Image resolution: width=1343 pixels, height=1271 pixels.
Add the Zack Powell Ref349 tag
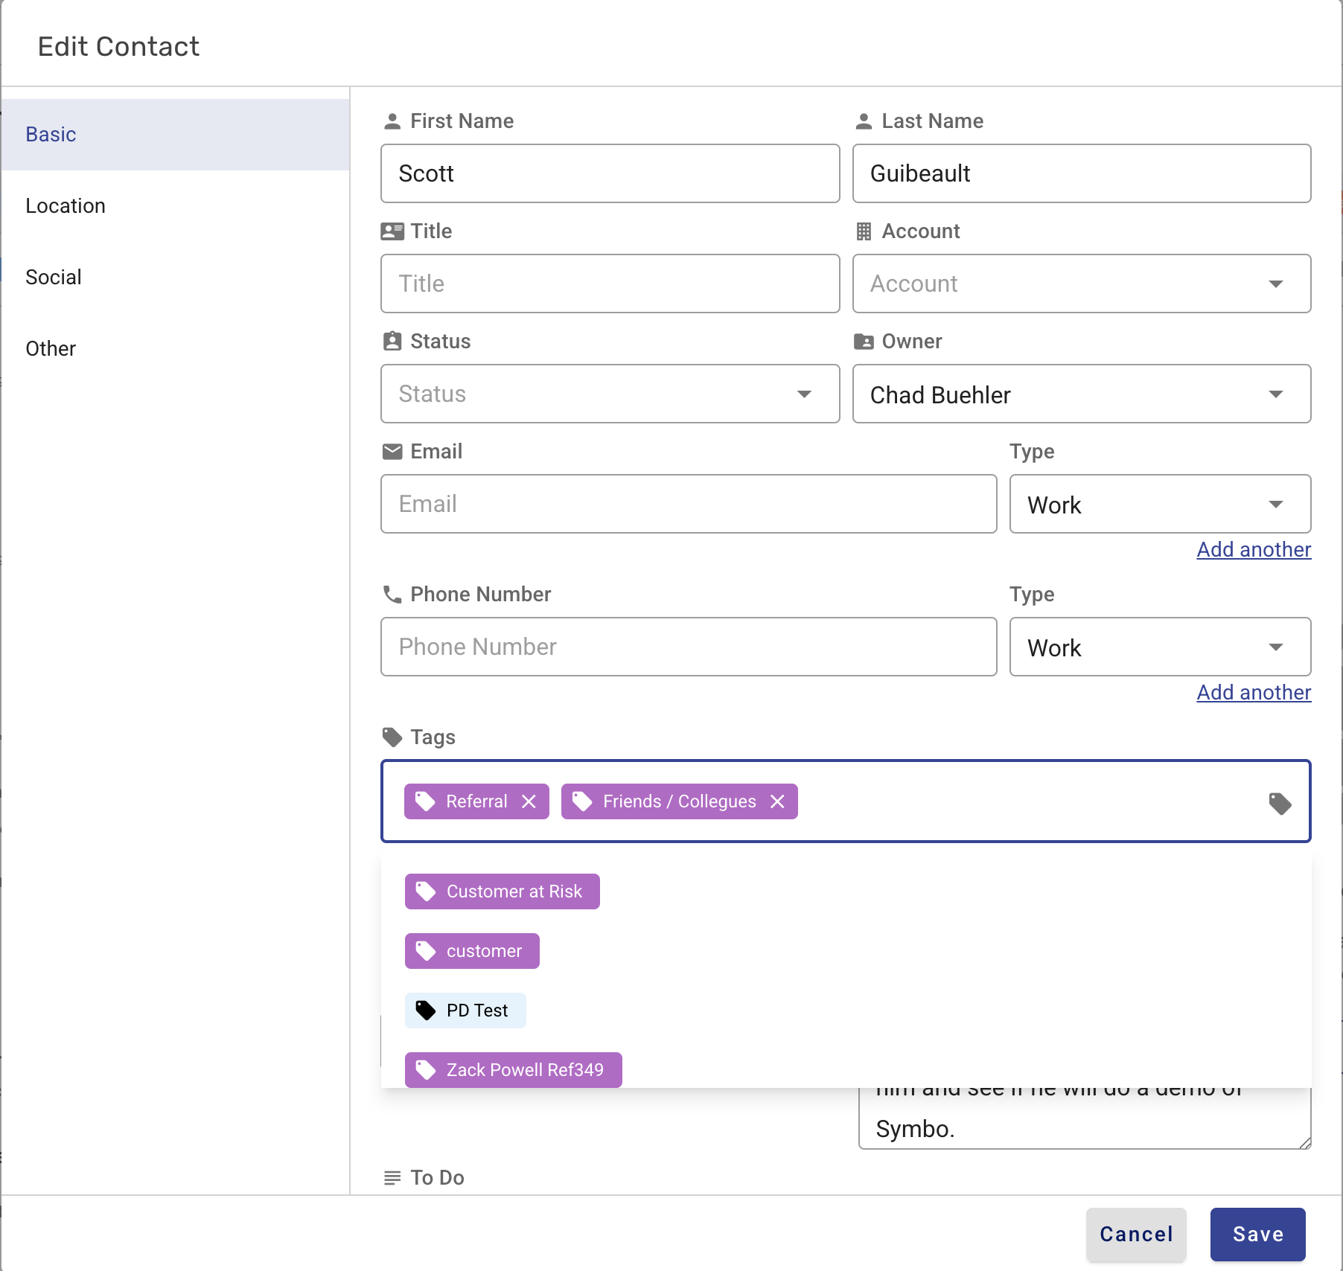[x=513, y=1070]
